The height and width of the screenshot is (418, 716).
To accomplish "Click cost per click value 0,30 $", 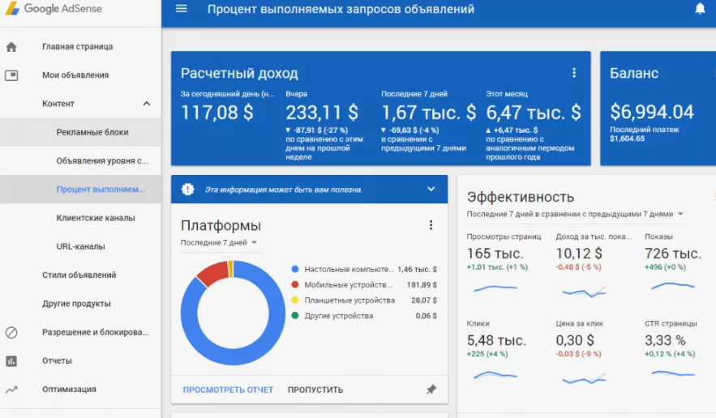I will 575,340.
